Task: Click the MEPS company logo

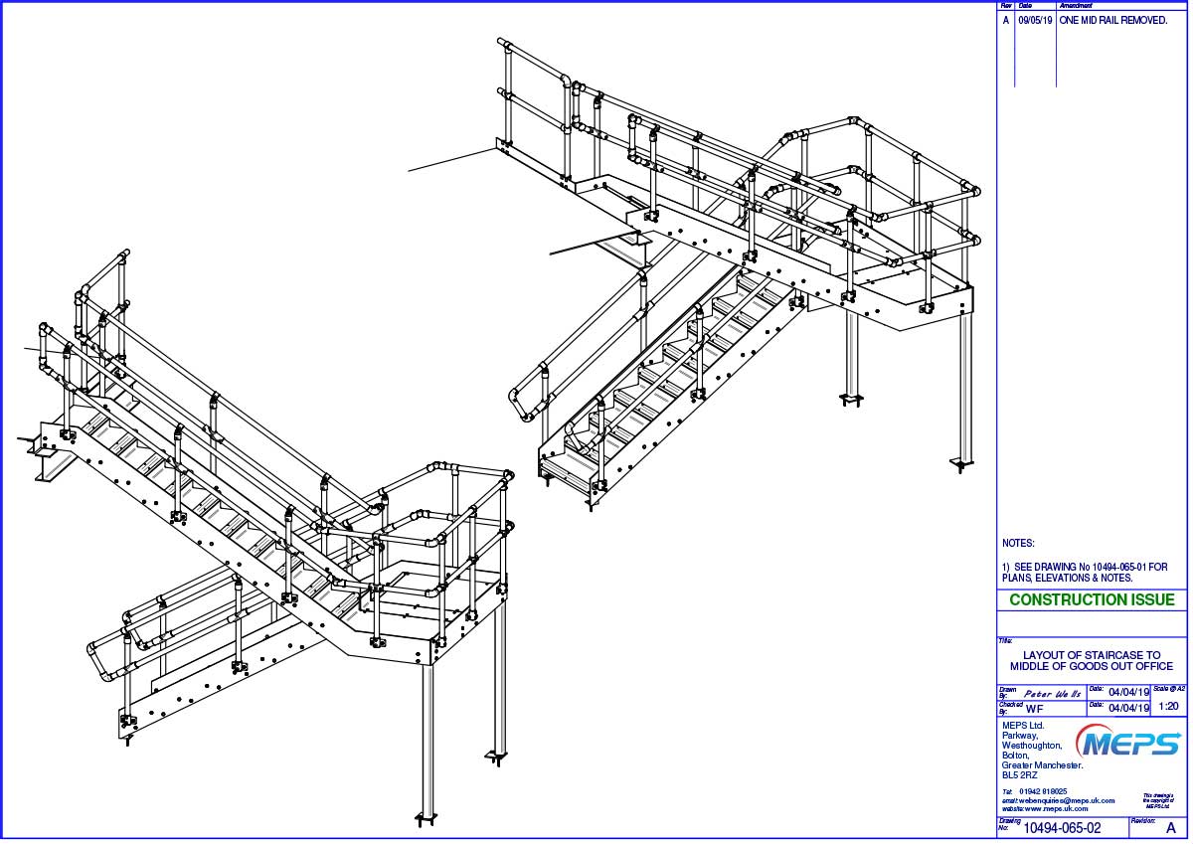Action: coord(1130,743)
